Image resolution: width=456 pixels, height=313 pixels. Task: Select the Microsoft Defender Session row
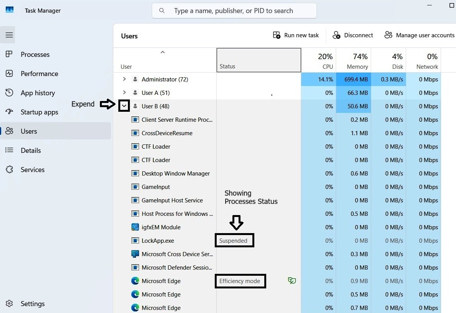coord(277,267)
